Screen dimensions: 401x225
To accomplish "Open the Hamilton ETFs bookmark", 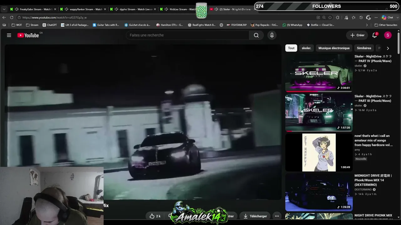I will click(169, 25).
